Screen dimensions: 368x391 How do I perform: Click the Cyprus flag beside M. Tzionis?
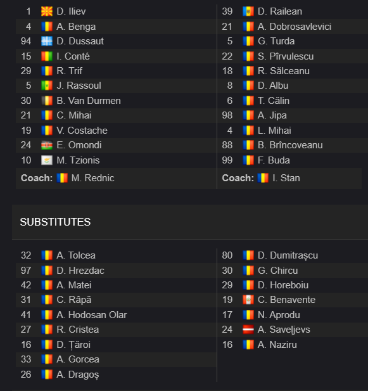point(47,160)
